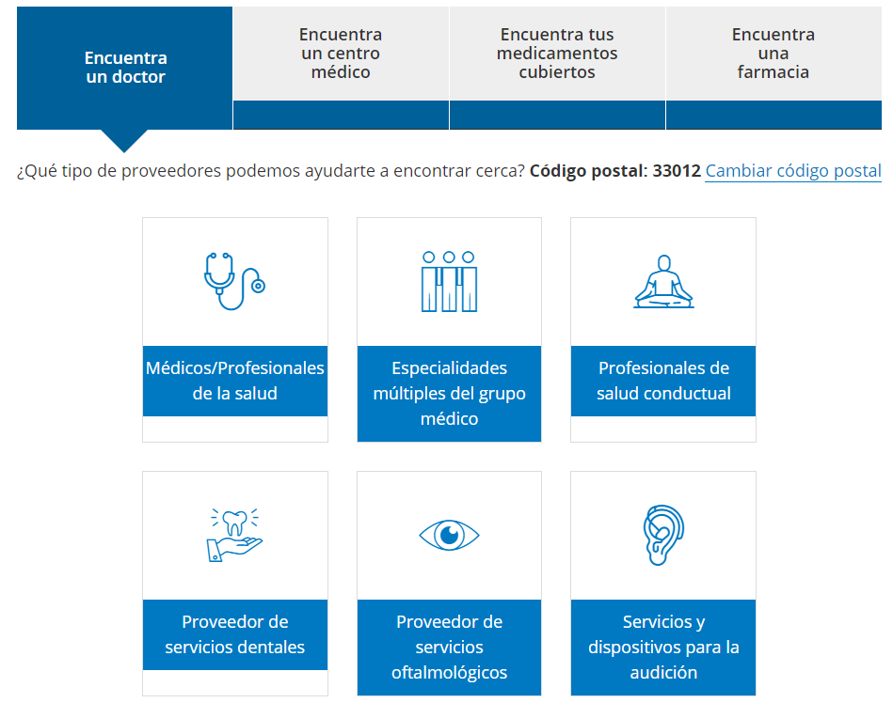Image resolution: width=893 pixels, height=703 pixels.
Task: Pick Servicios y dispositivos para la audición label
Action: 663,647
